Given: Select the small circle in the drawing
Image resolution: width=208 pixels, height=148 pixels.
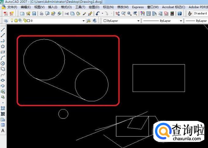Looking at the screenshot, I should click(x=63, y=114).
